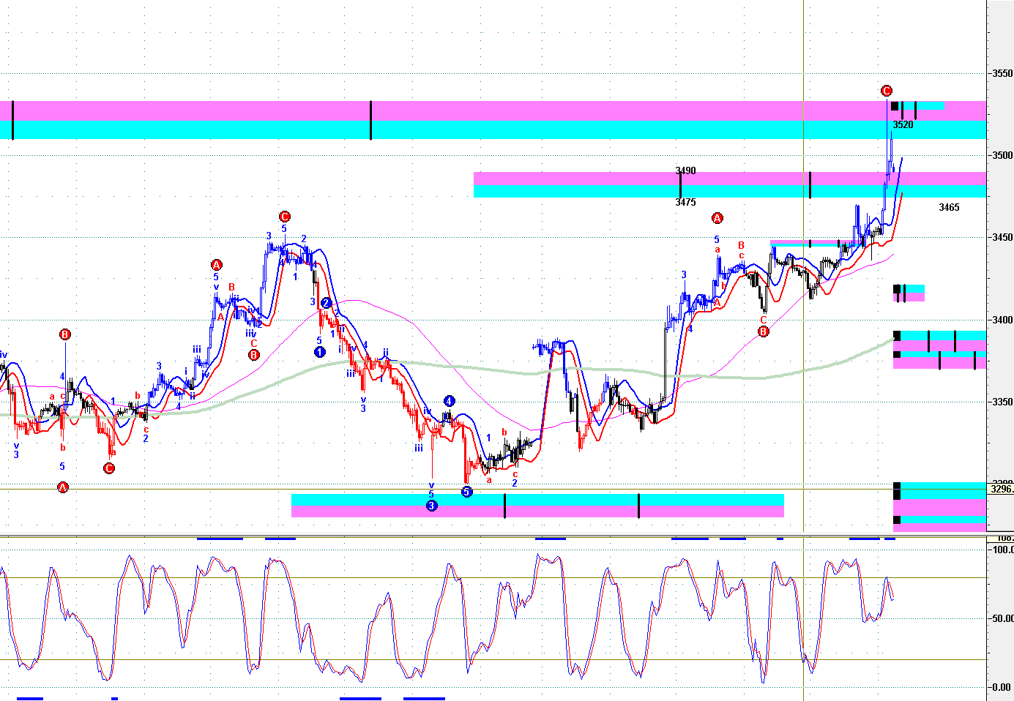Click the 3520 price label

point(903,125)
